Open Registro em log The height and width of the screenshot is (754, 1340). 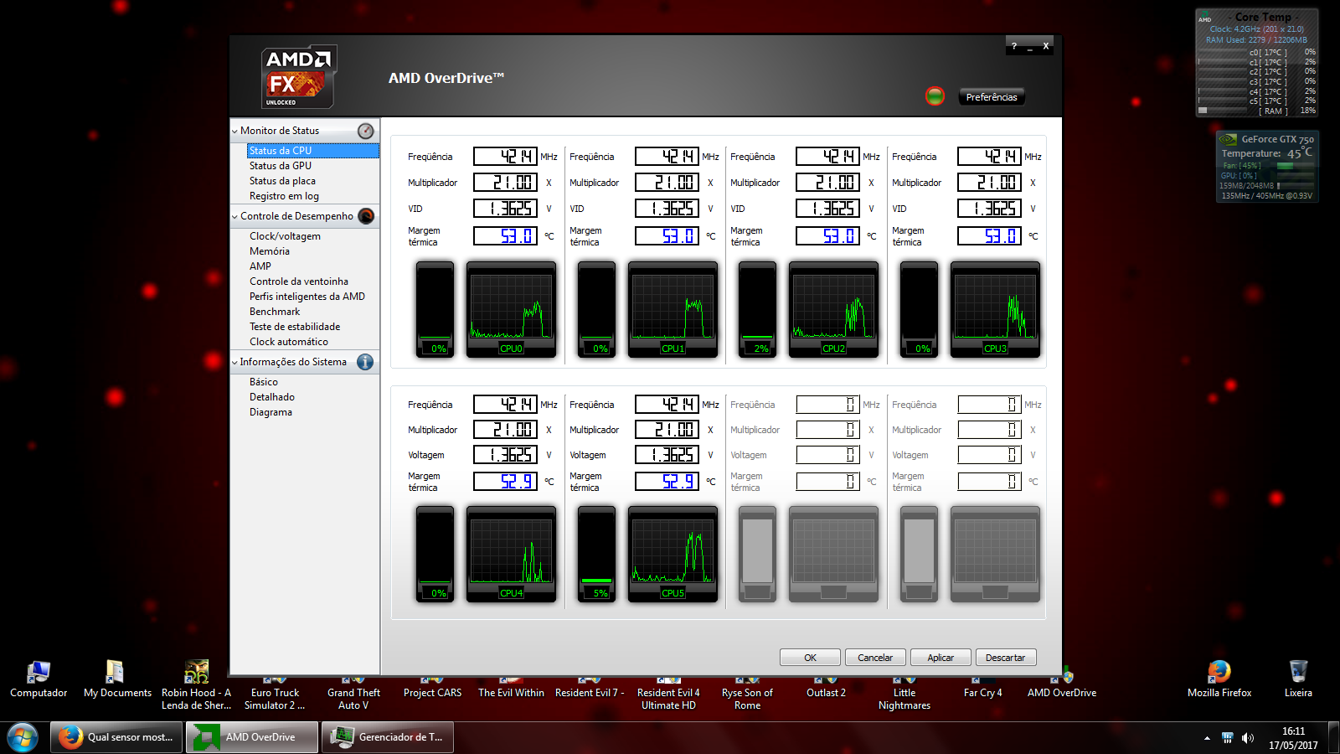(284, 196)
